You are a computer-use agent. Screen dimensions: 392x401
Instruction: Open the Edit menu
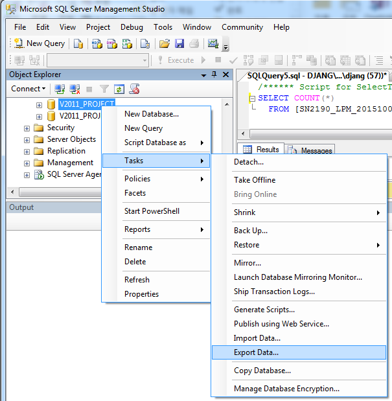(43, 27)
